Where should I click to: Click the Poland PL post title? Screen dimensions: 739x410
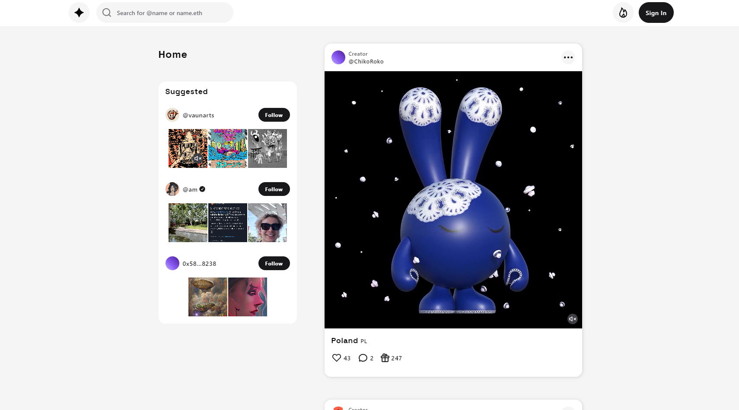[349, 341]
